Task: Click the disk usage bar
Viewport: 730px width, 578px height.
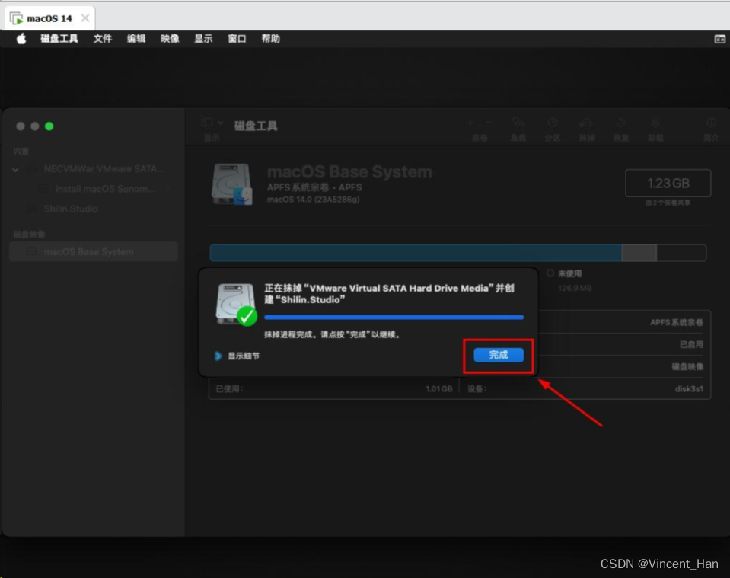Action: click(x=458, y=253)
